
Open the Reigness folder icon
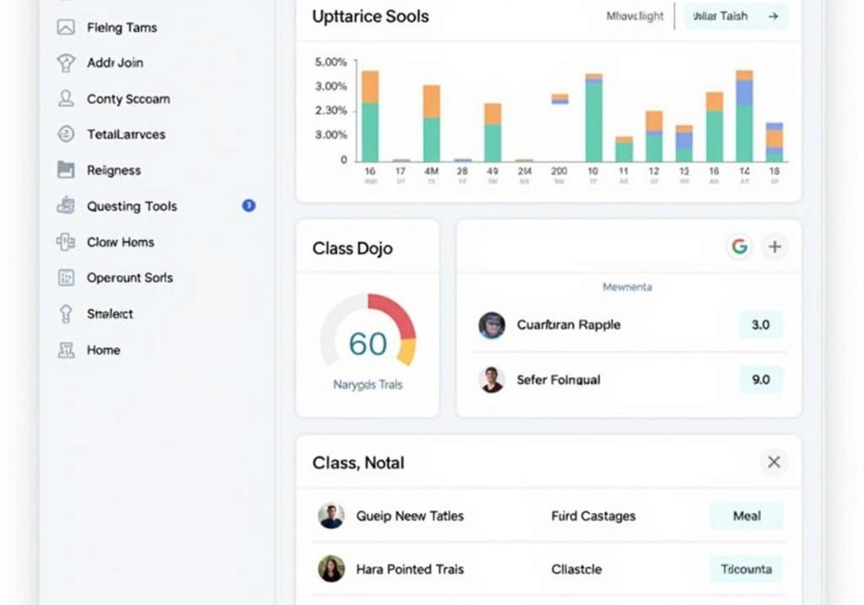pyautogui.click(x=64, y=170)
